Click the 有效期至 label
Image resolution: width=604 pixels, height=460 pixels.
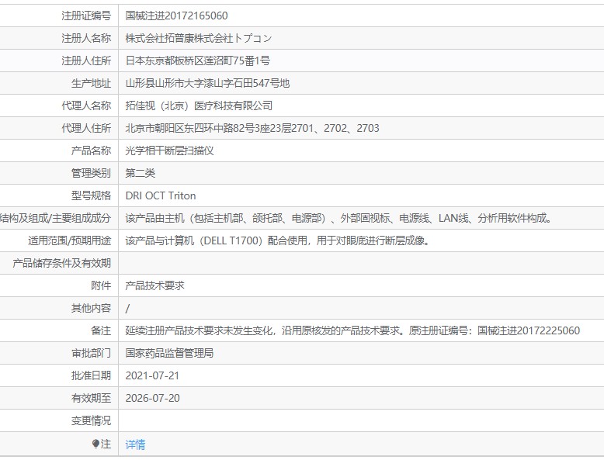[x=92, y=398]
